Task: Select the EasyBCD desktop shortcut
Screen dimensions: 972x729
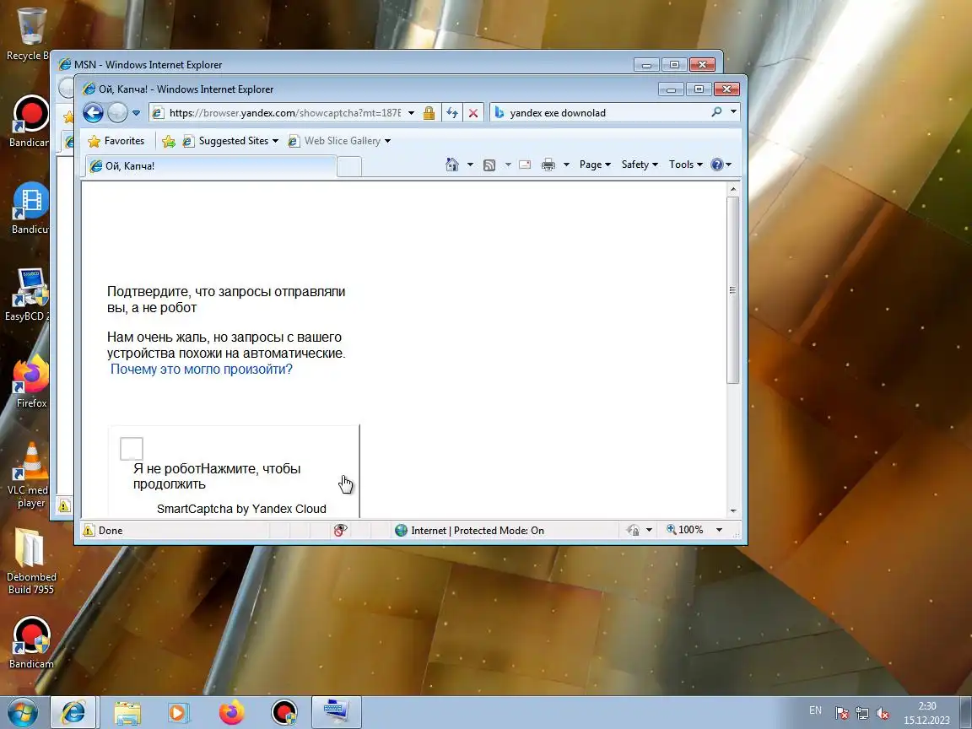Action: click(x=29, y=294)
